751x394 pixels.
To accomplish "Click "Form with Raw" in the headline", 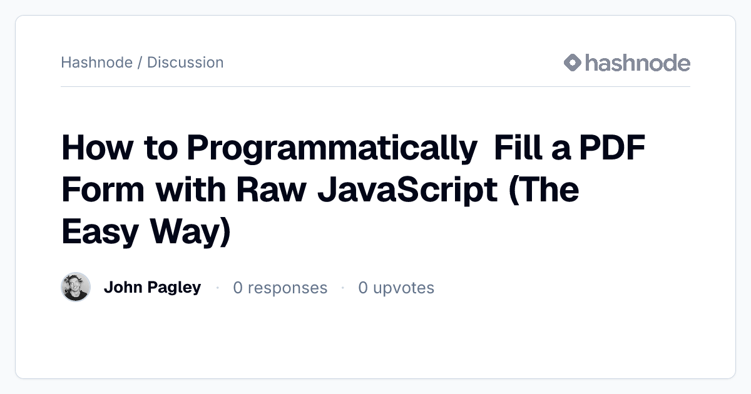I will tap(184, 190).
